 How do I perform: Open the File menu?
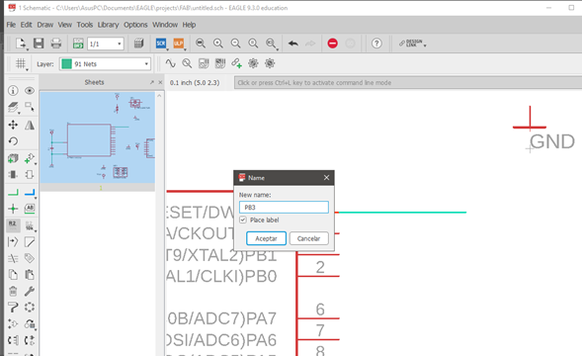pyautogui.click(x=11, y=25)
